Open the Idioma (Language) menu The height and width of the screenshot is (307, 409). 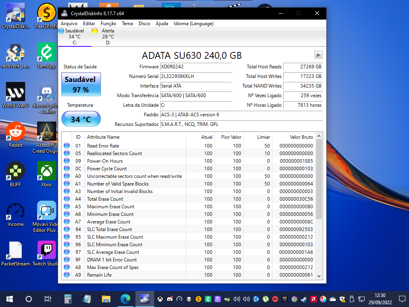pyautogui.click(x=194, y=24)
